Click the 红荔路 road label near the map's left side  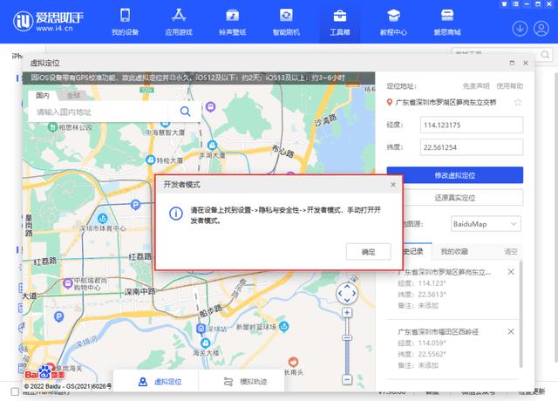44,262
